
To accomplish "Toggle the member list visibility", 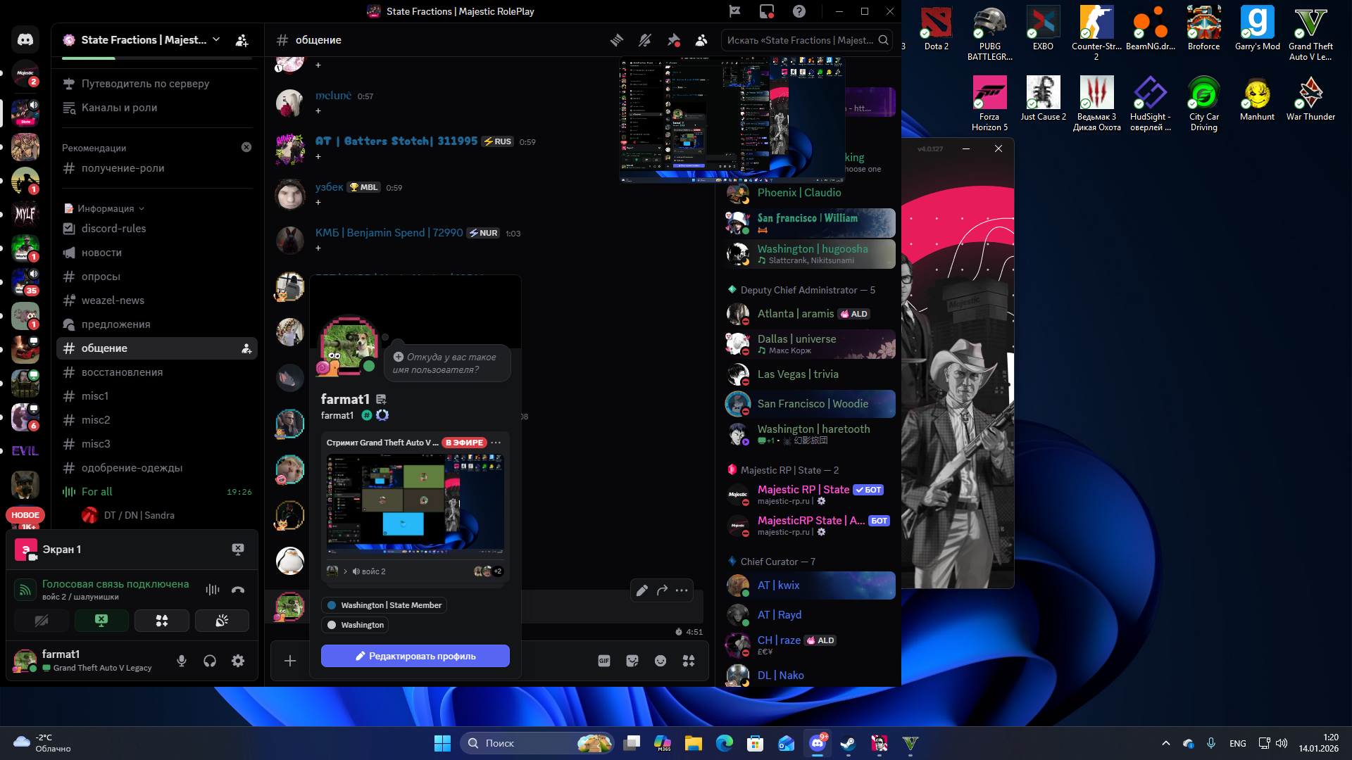I will tap(701, 40).
